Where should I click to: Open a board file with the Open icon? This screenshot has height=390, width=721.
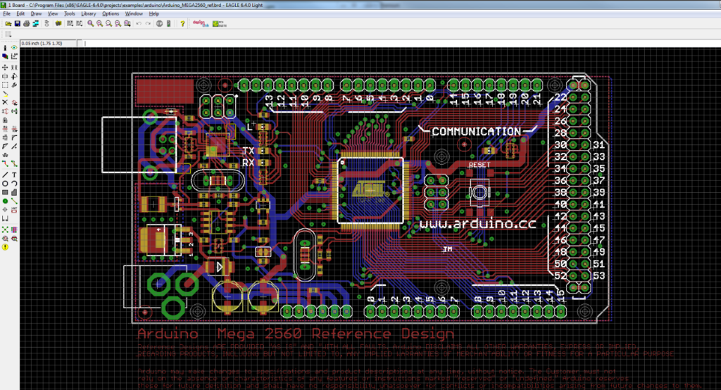point(8,23)
